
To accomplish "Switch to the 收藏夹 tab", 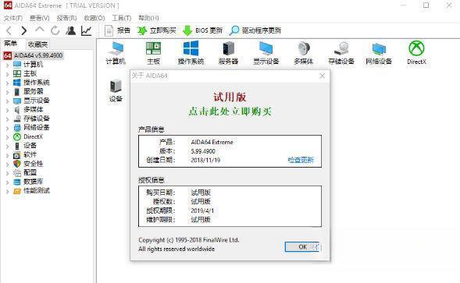I will [37, 44].
